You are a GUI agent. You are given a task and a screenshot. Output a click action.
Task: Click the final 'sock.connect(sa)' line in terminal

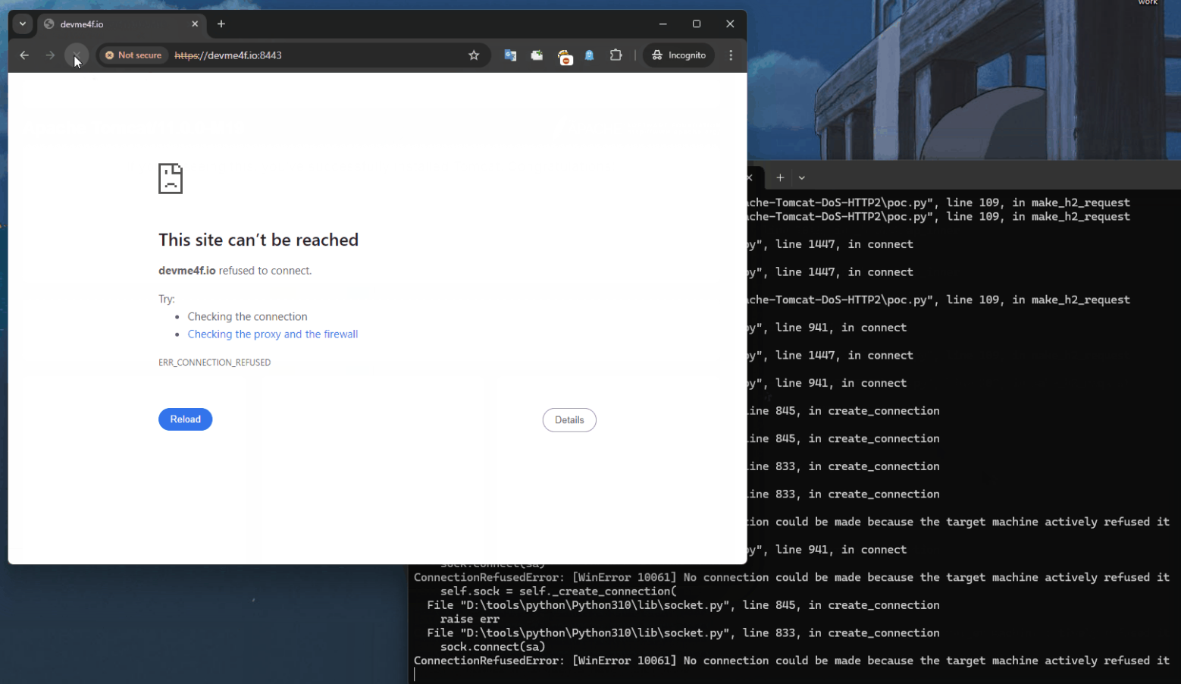(x=493, y=647)
